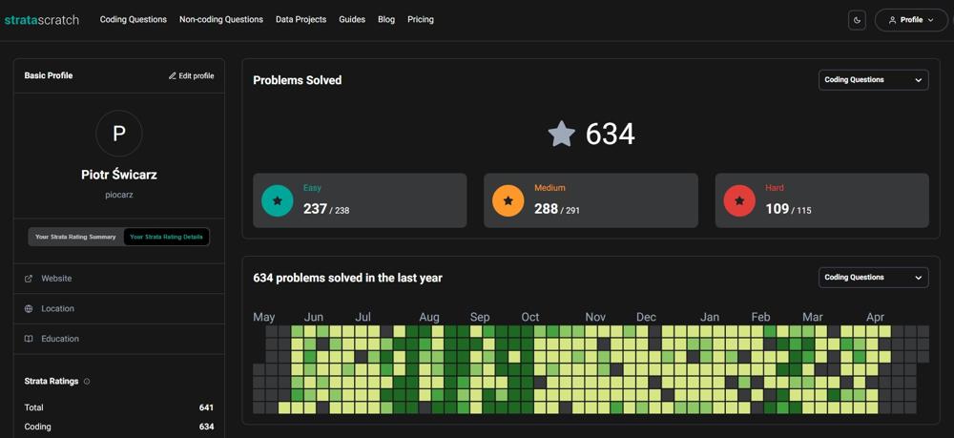Open Non-coding Questions in top navigation
This screenshot has width=954, height=438.
click(x=221, y=19)
